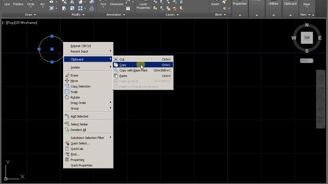Click the Move icon in context menu

[x=67, y=81]
